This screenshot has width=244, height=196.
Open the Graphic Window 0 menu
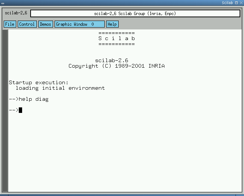pos(79,24)
